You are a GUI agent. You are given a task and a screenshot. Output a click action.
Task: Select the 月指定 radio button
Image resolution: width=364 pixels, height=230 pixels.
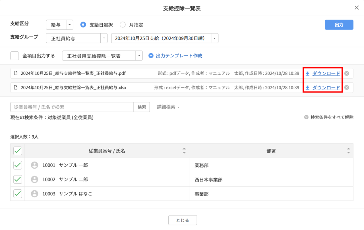(x=123, y=25)
